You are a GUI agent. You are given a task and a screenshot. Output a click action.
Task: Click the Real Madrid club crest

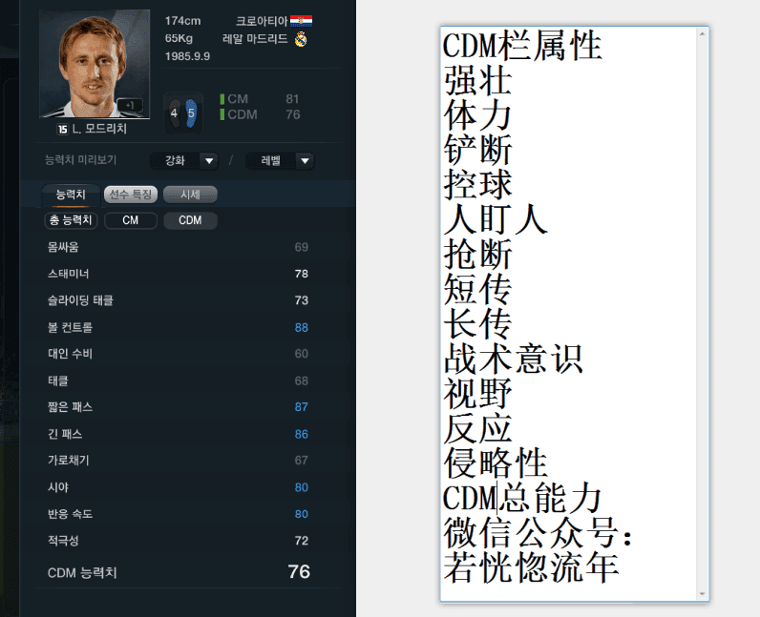click(x=301, y=39)
